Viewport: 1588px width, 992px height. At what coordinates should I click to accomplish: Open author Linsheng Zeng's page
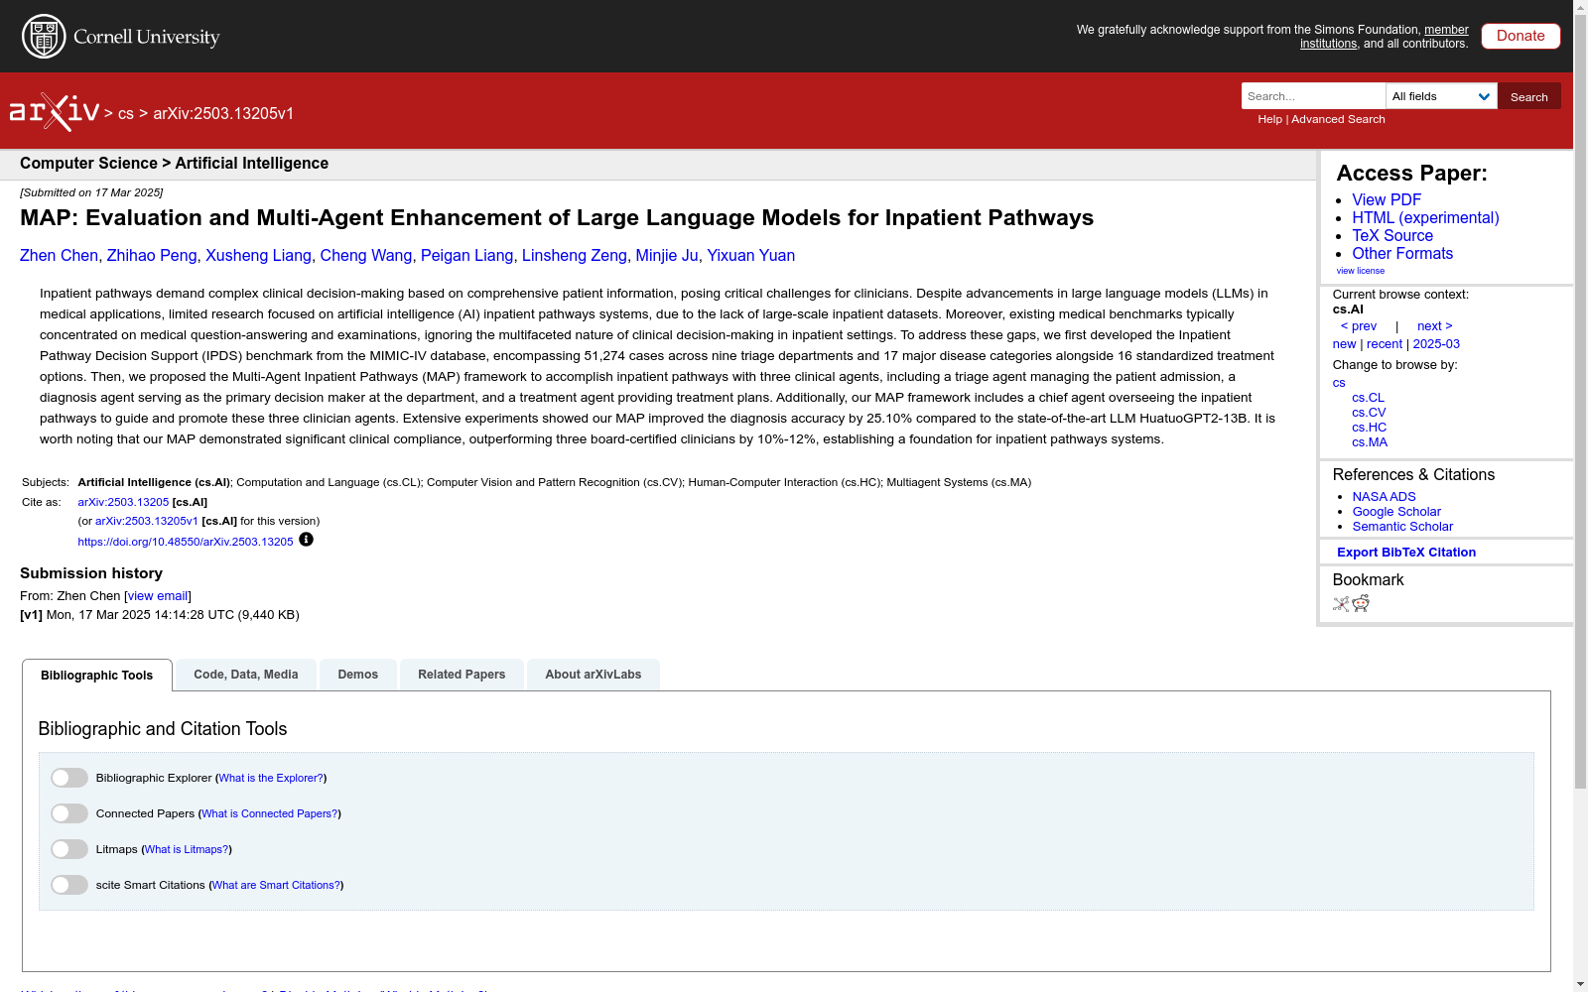[x=575, y=256]
